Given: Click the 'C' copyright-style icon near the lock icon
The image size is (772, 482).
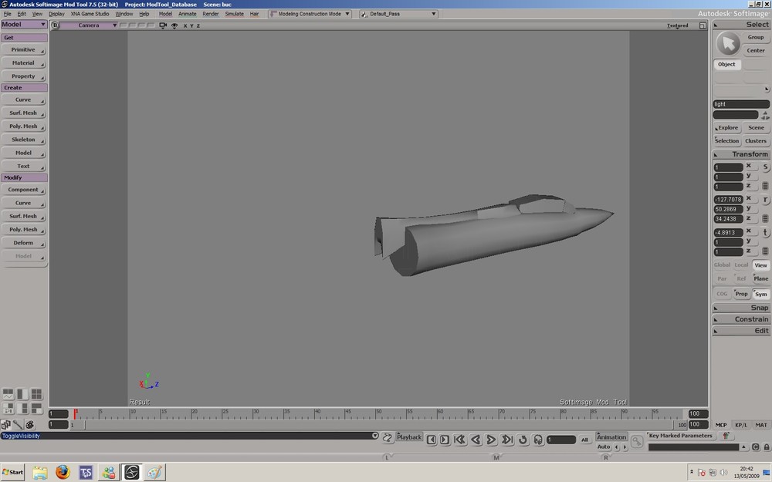Looking at the screenshot, I should pyautogui.click(x=756, y=447).
